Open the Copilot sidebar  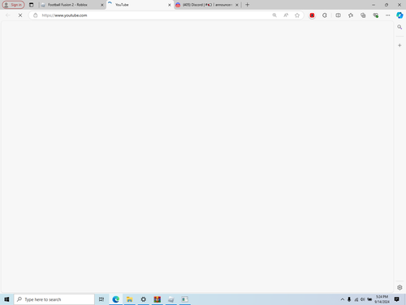coord(400,15)
